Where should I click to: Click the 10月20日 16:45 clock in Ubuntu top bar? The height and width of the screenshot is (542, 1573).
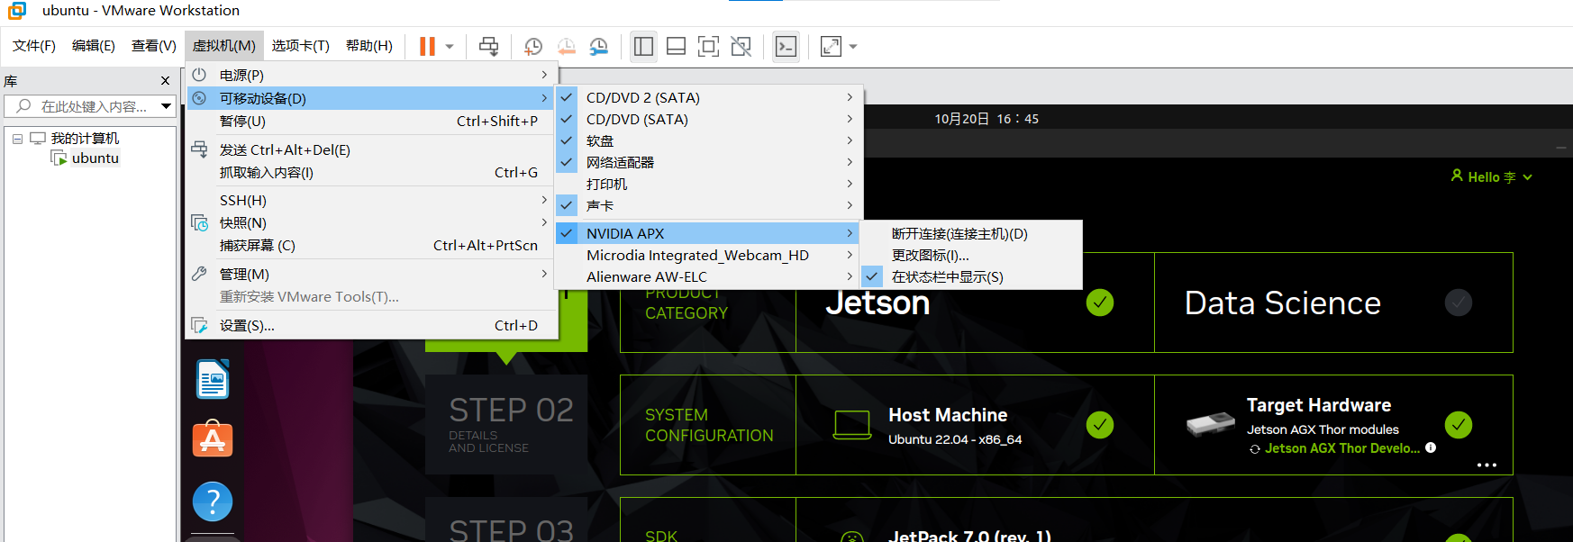tap(987, 119)
